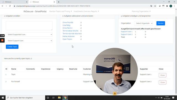Click the Windows search box
The image size is (177, 100).
(25, 97)
